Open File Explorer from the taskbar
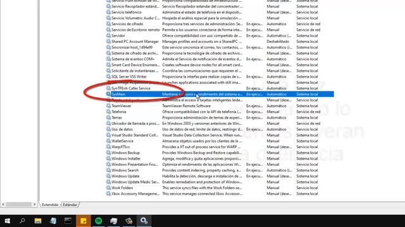Viewport: 405px width, 227px height. click(x=38, y=221)
